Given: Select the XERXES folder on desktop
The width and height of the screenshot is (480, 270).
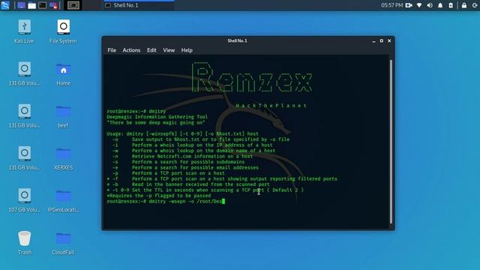Looking at the screenshot, I should (x=63, y=158).
